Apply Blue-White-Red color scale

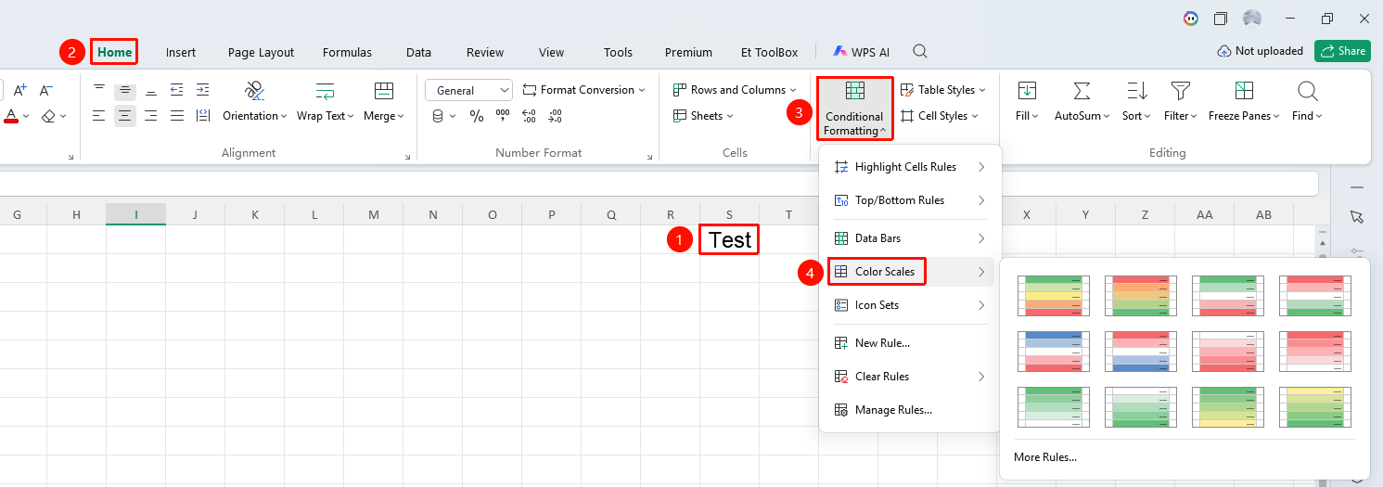(x=1054, y=352)
